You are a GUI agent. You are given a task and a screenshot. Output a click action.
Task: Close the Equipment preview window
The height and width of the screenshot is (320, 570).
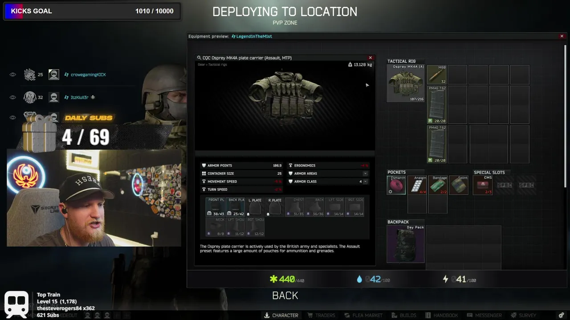(x=562, y=36)
